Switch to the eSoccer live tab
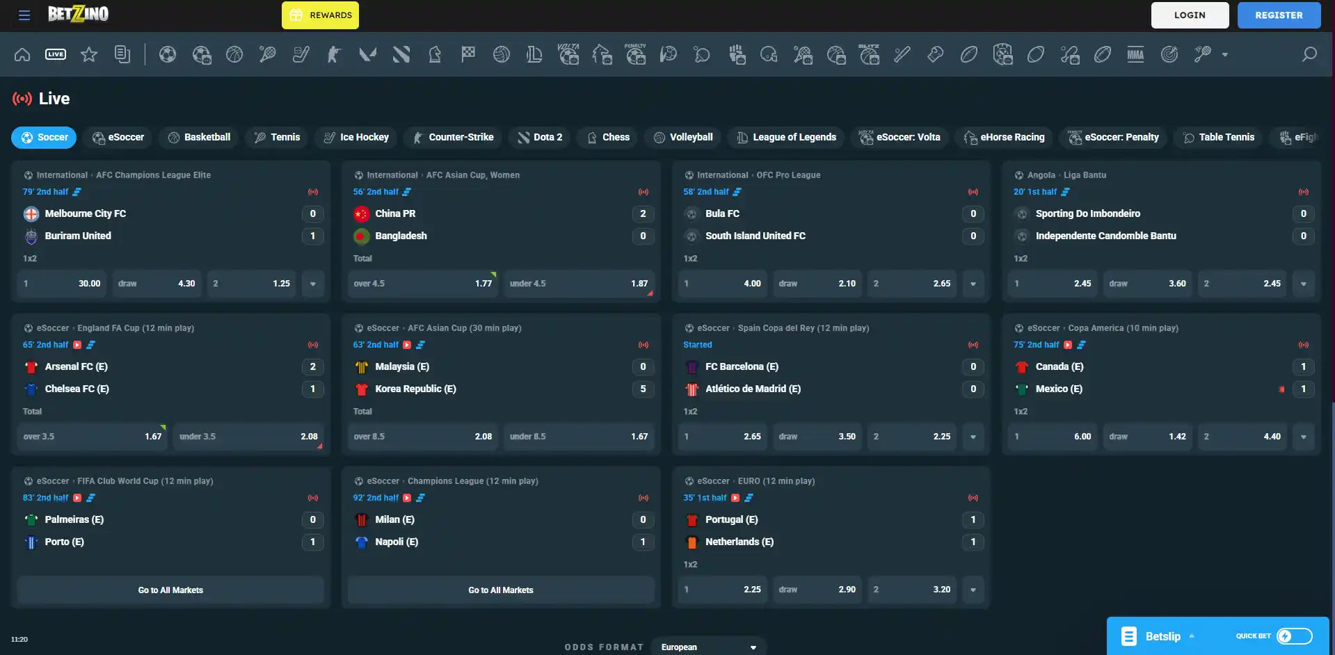Image resolution: width=1335 pixels, height=655 pixels. click(118, 138)
